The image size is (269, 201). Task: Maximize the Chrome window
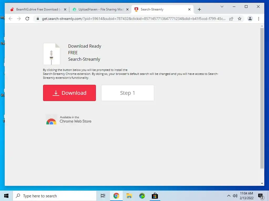246,7
